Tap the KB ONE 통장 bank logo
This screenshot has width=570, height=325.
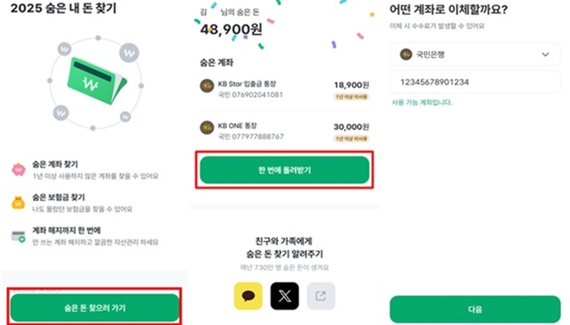tap(207, 127)
